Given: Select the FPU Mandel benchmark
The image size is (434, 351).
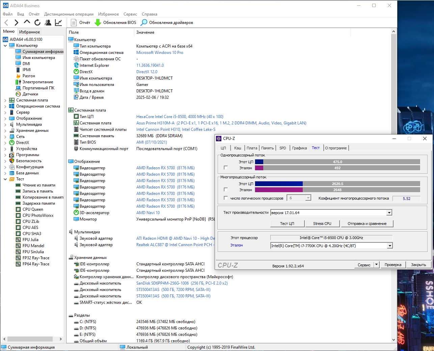Looking at the screenshot, I should [33, 246].
